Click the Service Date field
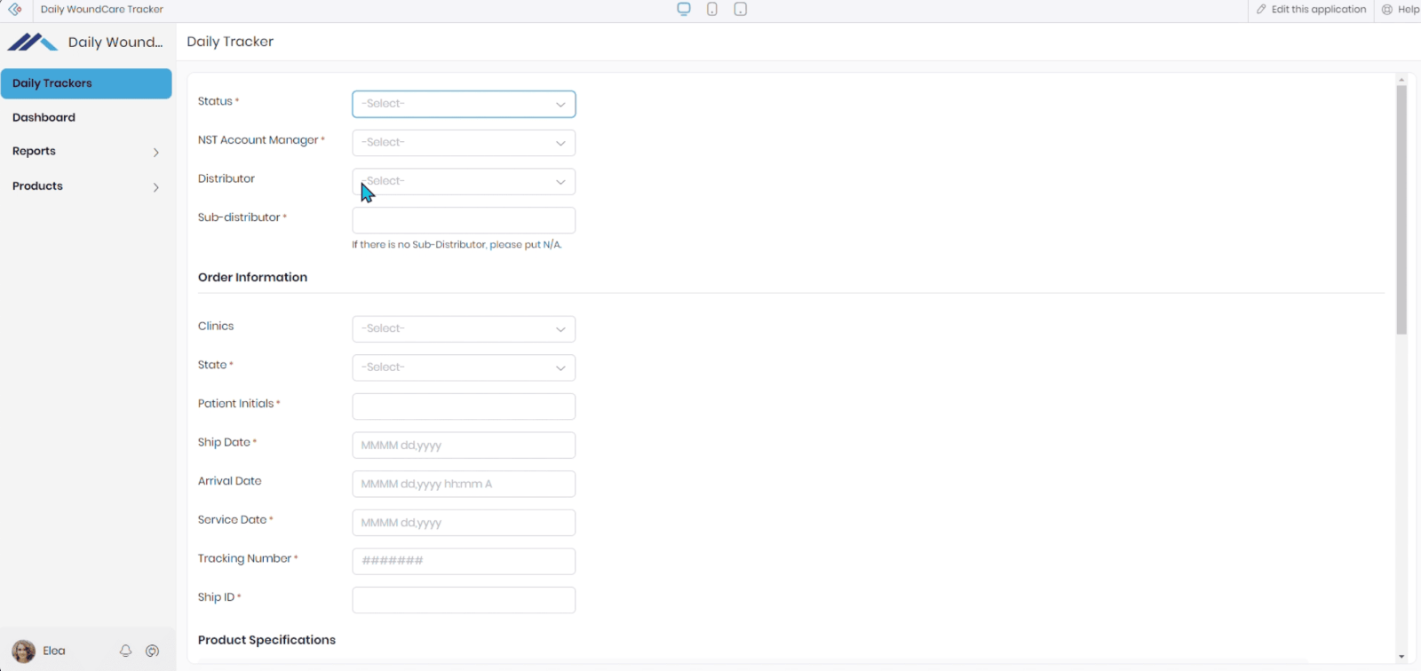 tap(464, 523)
